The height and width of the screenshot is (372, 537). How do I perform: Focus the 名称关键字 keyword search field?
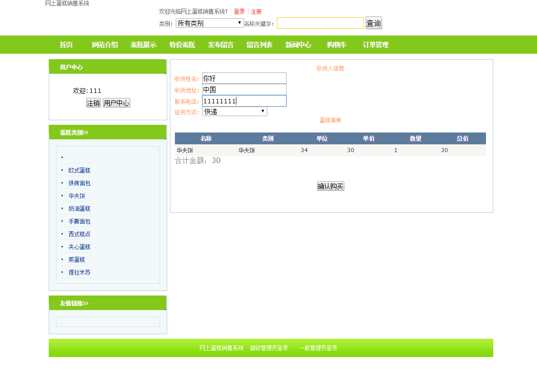(320, 23)
